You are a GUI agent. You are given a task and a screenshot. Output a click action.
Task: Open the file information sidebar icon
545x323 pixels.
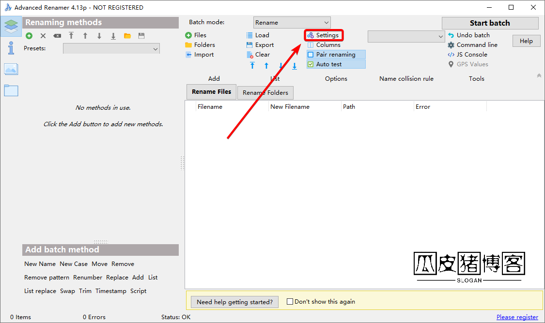11,48
